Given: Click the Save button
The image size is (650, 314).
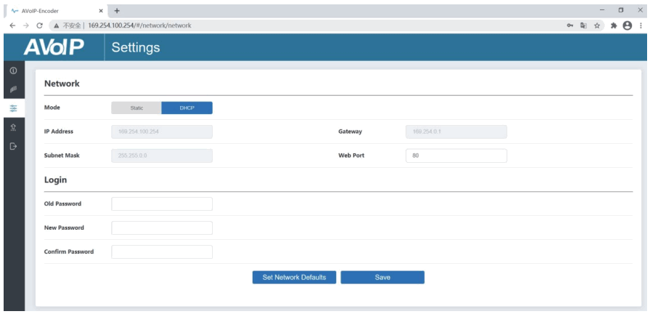Looking at the screenshot, I should pos(383,277).
